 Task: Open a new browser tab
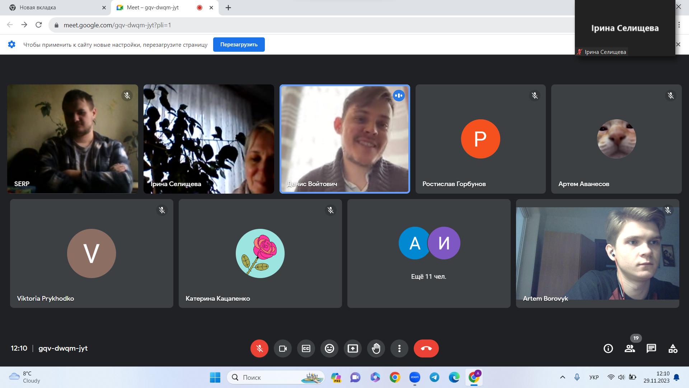coord(228,8)
